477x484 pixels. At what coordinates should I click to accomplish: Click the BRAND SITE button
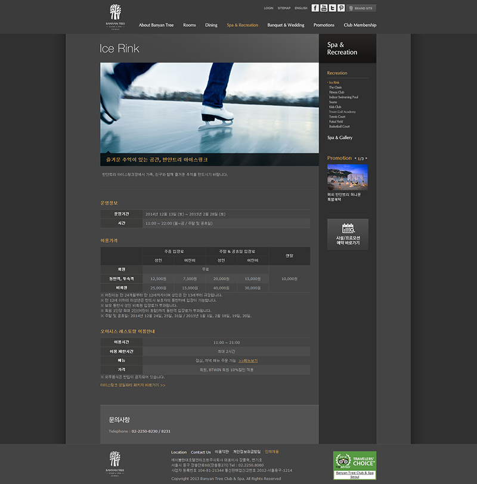tap(361, 8)
